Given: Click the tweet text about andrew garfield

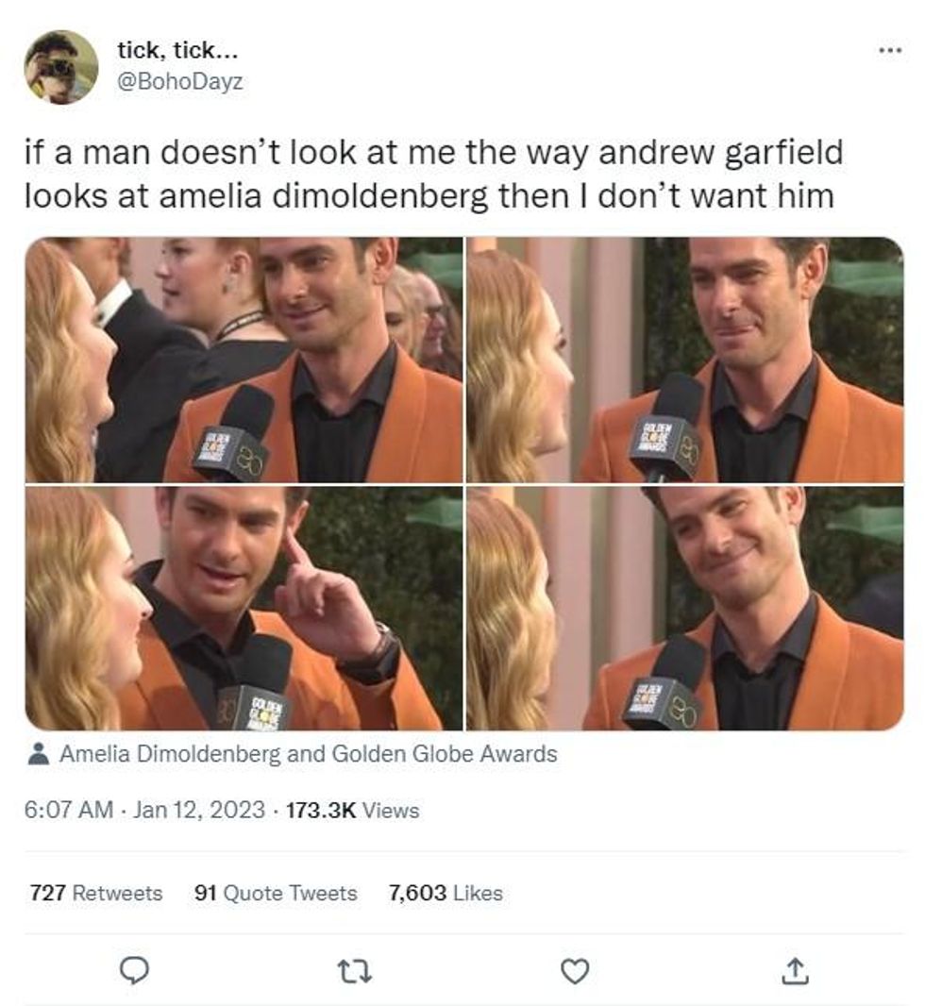Looking at the screenshot, I should 433,174.
